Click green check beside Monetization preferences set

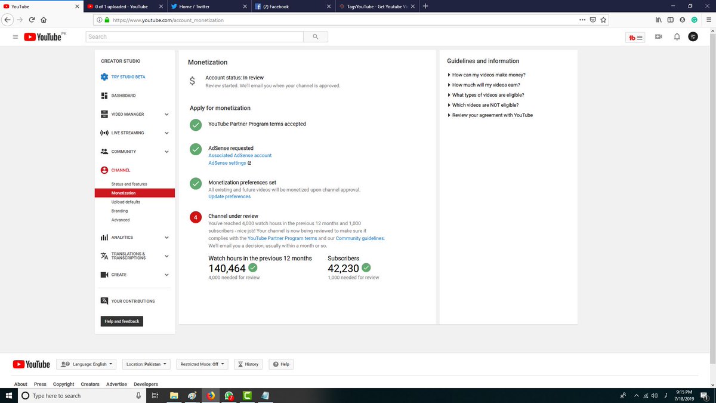[196, 183]
